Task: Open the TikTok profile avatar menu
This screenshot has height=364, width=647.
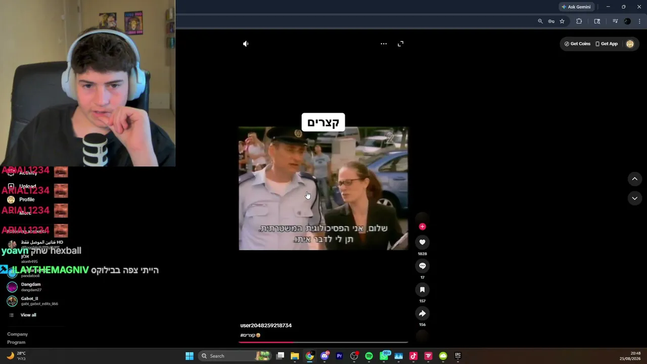Action: tap(630, 44)
